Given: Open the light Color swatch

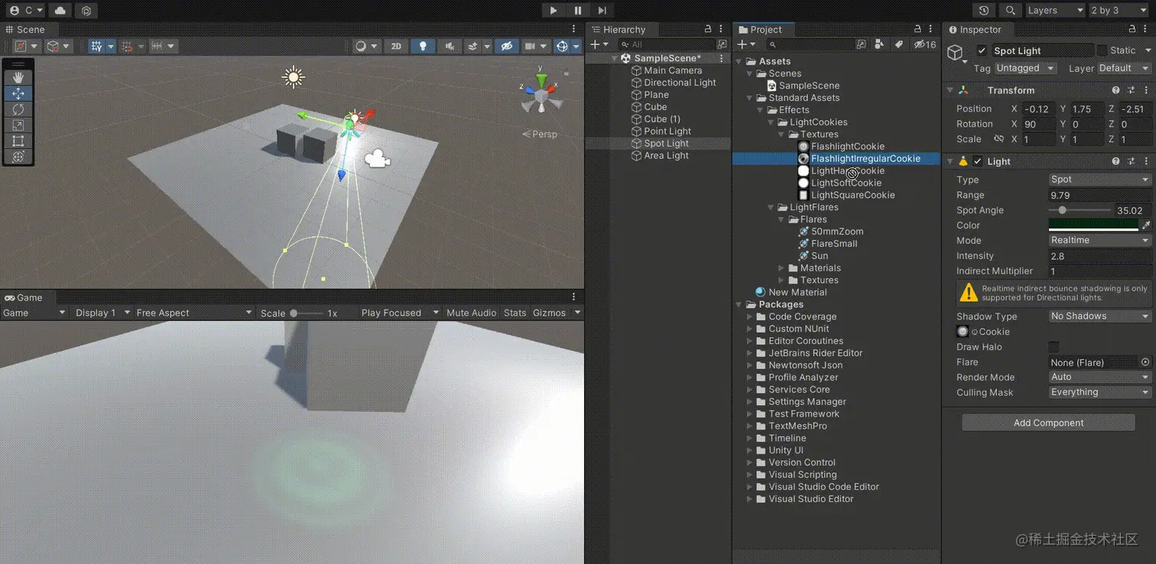Looking at the screenshot, I should pyautogui.click(x=1095, y=225).
